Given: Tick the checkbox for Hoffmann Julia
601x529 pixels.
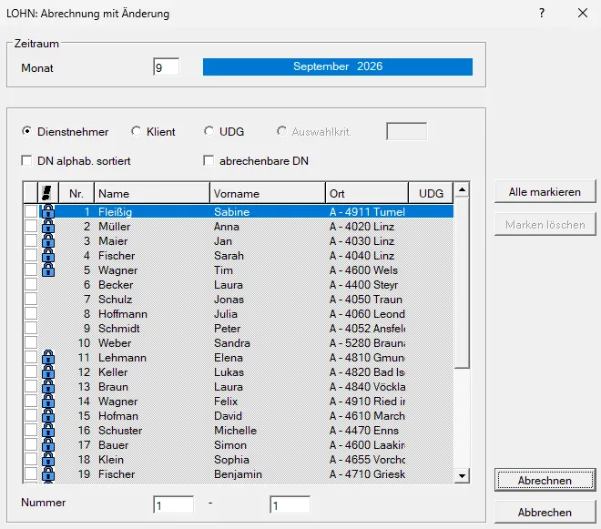Looking at the screenshot, I should [x=31, y=313].
